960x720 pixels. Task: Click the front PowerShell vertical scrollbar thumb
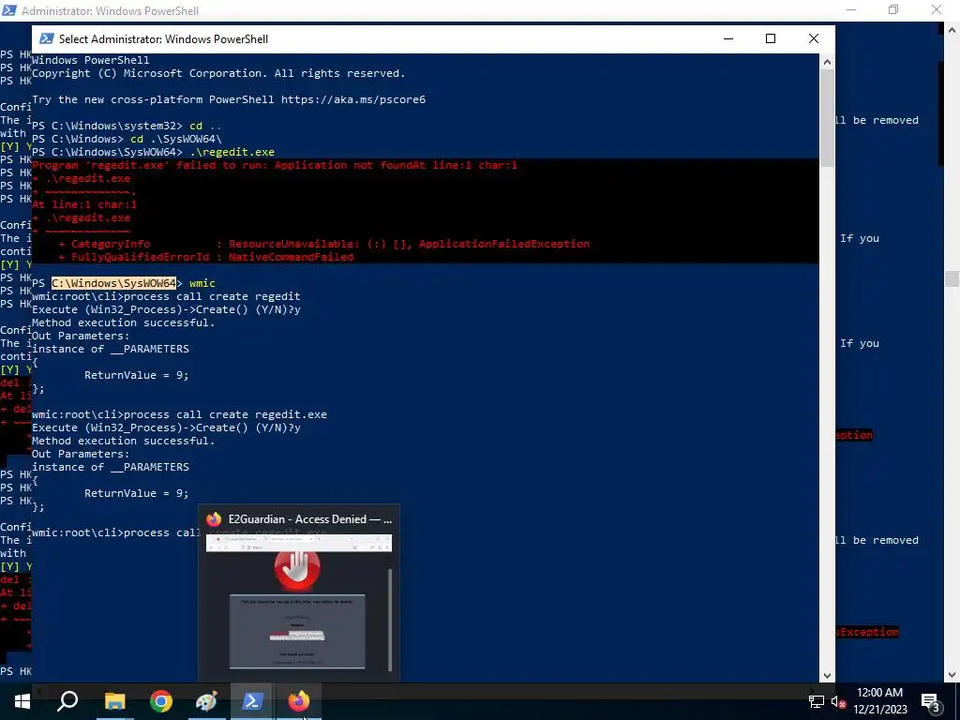point(827,117)
